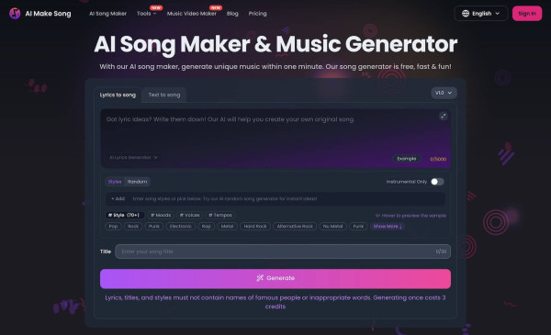
Task: Click the 0/5000 lyrics character counter
Action: coord(438,159)
